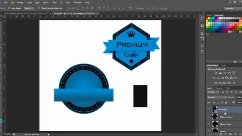Add an Exposure adjustment
This screenshot has height=136, width=242.
pyautogui.click(x=229, y=73)
